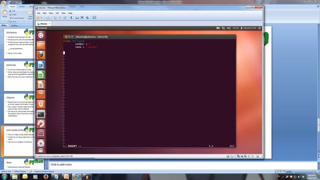320x180 pixels.
Task: Open System Settings from the launcher
Action: [x=41, y=124]
